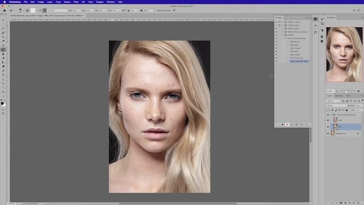Viewport: 364px width, 205px height.
Task: Select the Move tool
Action: pyautogui.click(x=3, y=20)
